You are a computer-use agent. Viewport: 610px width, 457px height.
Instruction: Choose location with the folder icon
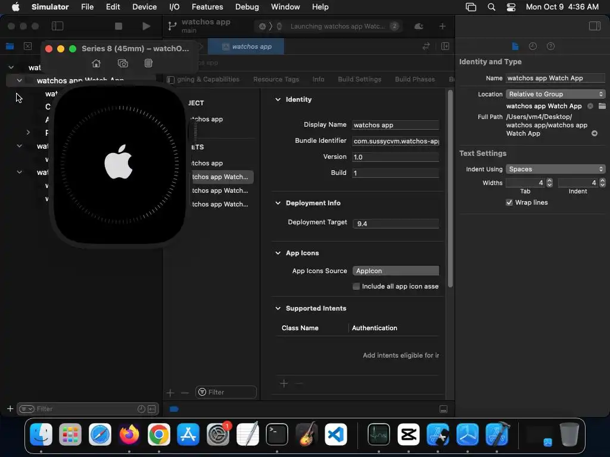pos(602,106)
